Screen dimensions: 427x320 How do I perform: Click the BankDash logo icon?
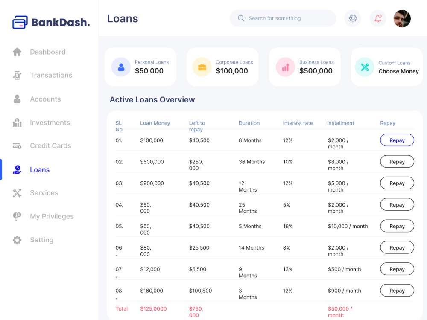point(20,22)
